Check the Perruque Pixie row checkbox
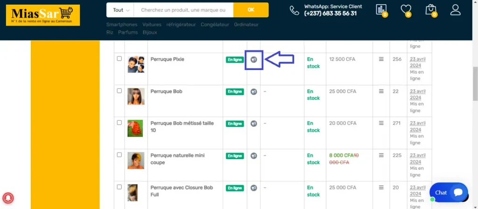Viewport: 478px width, 209px height. [x=119, y=59]
